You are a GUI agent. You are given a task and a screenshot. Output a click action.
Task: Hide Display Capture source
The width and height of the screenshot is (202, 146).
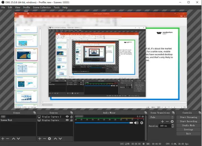coord(67,120)
